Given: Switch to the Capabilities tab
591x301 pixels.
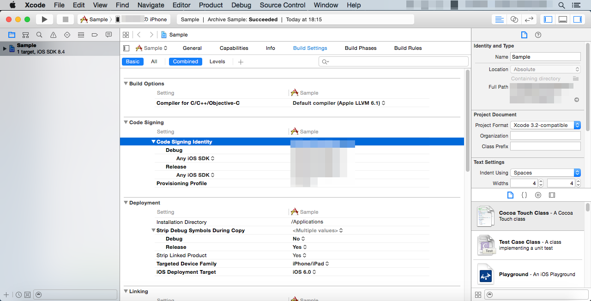Looking at the screenshot, I should click(234, 48).
